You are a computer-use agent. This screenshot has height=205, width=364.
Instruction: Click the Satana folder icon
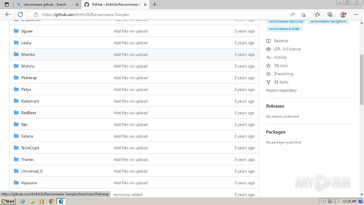pos(16,136)
